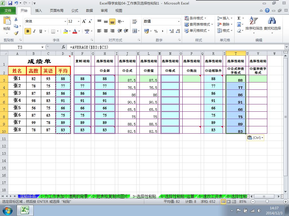Screen dimensions: 289x216
Task: Switch to the 页面布局 ribbon tab
Action: pyautogui.click(x=56, y=11)
